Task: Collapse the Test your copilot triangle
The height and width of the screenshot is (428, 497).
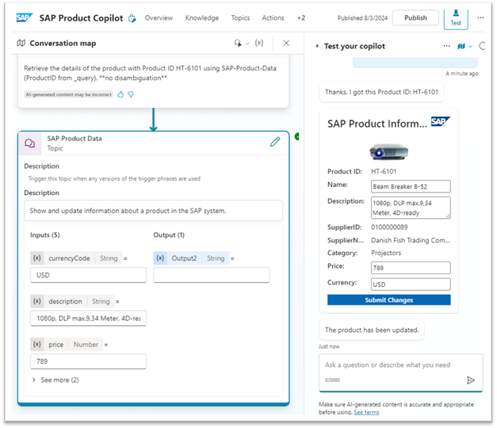Action: tap(317, 46)
